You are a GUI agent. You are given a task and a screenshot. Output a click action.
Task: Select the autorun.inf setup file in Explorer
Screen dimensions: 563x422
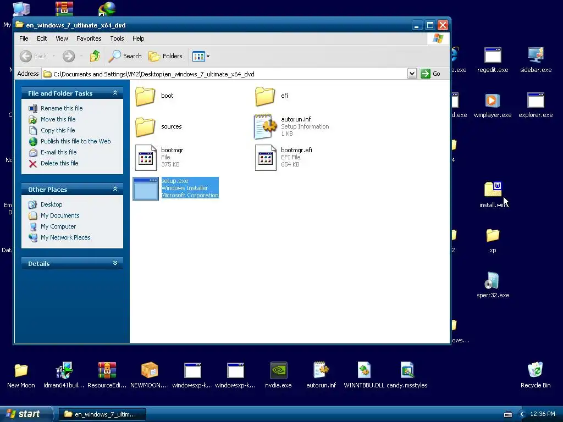[x=266, y=126]
